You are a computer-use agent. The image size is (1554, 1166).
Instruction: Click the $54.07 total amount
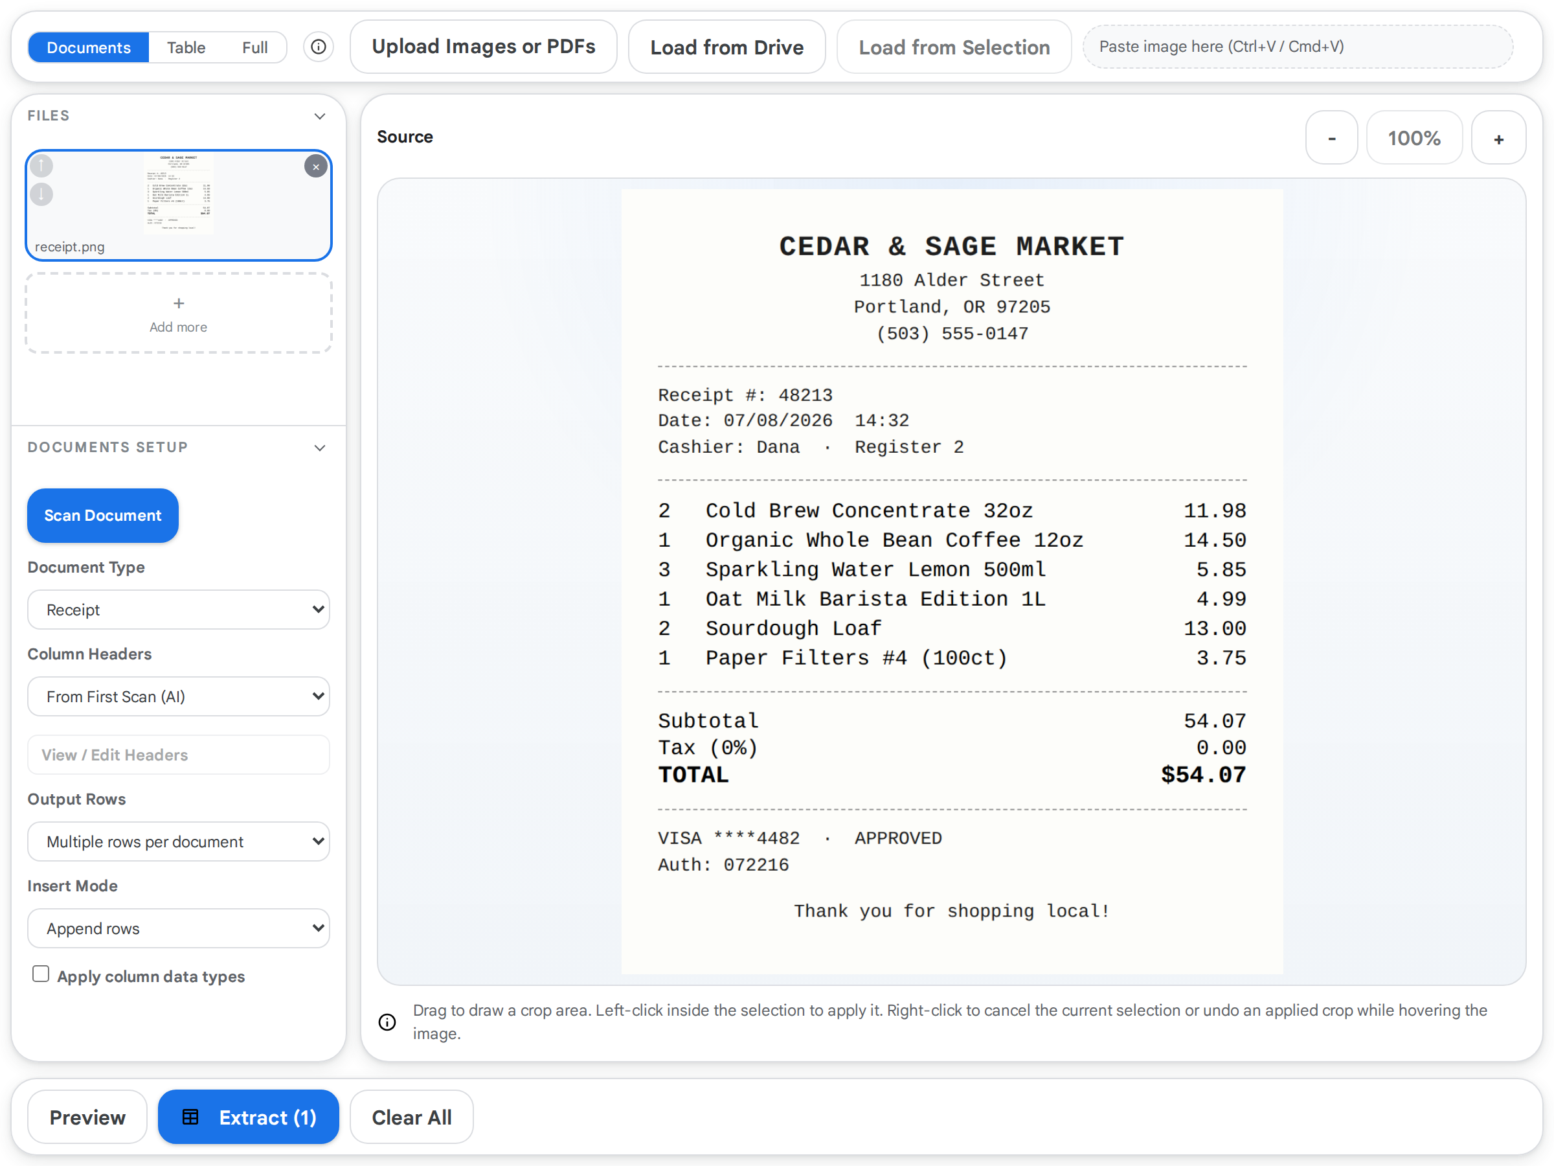pos(1204,775)
